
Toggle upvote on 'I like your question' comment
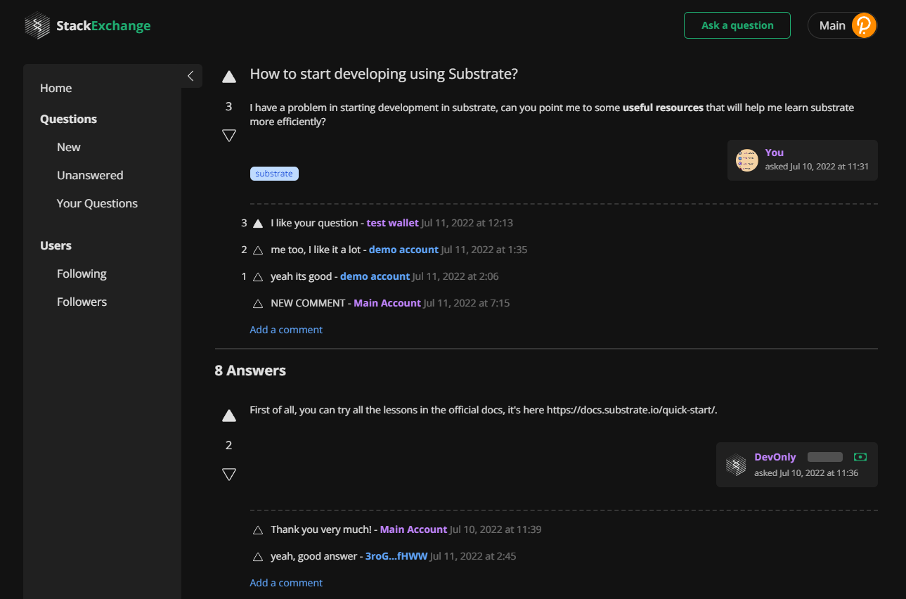click(x=258, y=224)
